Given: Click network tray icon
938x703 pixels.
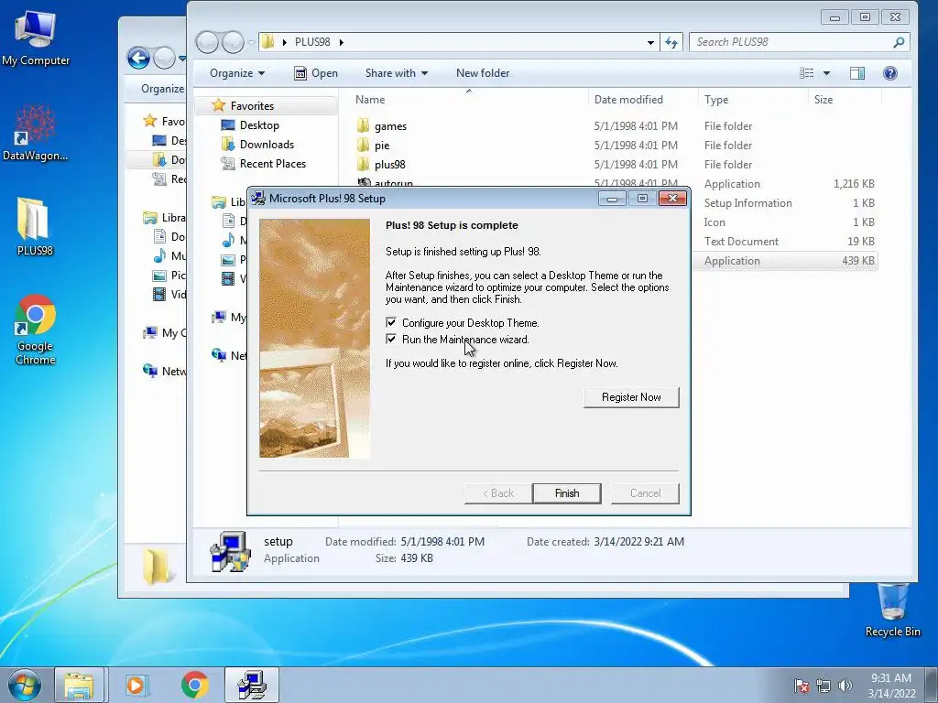Looking at the screenshot, I should pyautogui.click(x=823, y=686).
